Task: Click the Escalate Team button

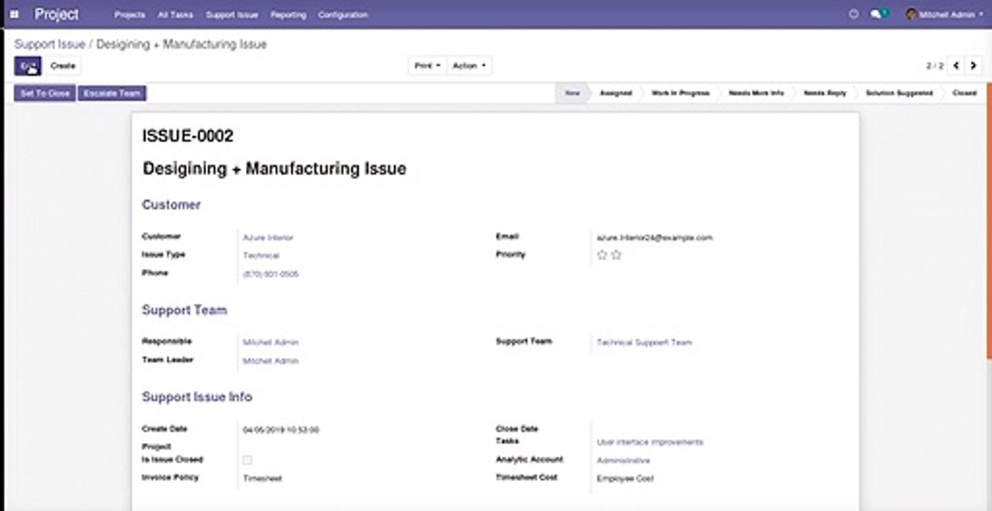Action: [x=112, y=94]
